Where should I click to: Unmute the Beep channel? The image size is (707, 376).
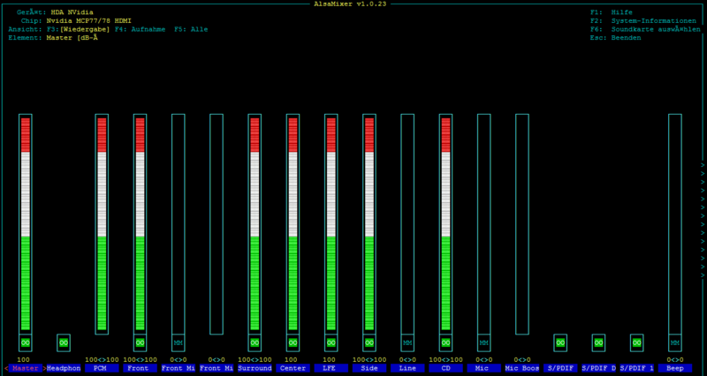coord(674,342)
